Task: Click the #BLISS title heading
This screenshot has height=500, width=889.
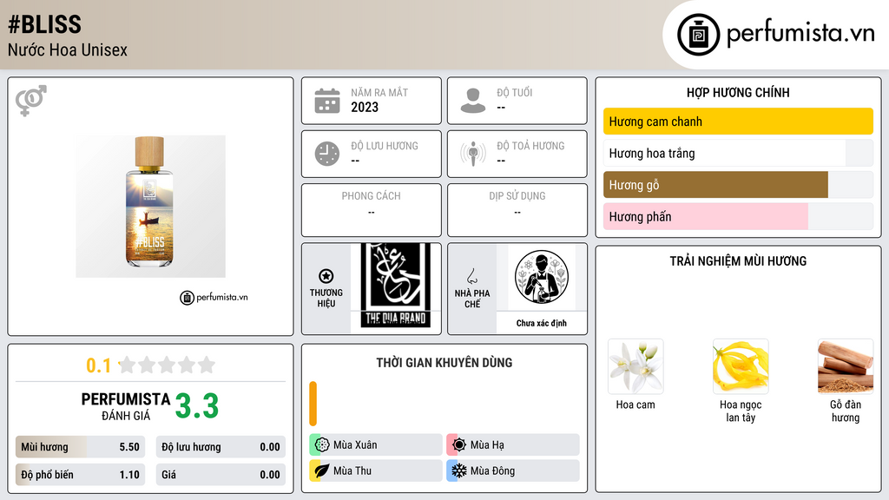Action: tap(45, 24)
